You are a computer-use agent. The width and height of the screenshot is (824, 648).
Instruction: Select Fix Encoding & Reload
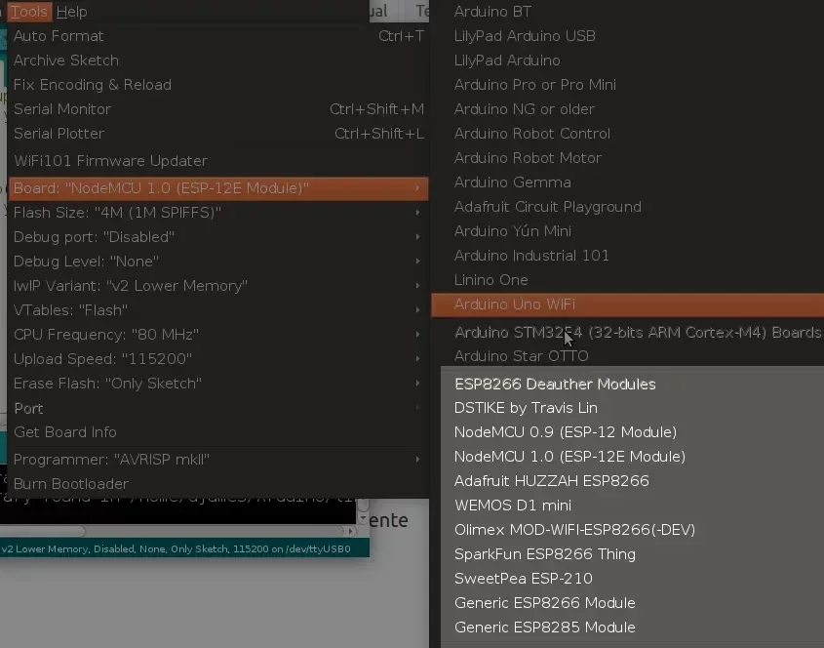tap(218, 85)
